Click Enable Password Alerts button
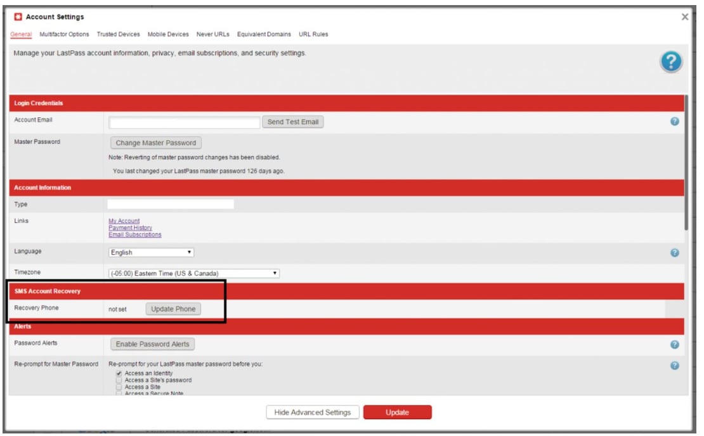The width and height of the screenshot is (704, 436). click(x=153, y=344)
